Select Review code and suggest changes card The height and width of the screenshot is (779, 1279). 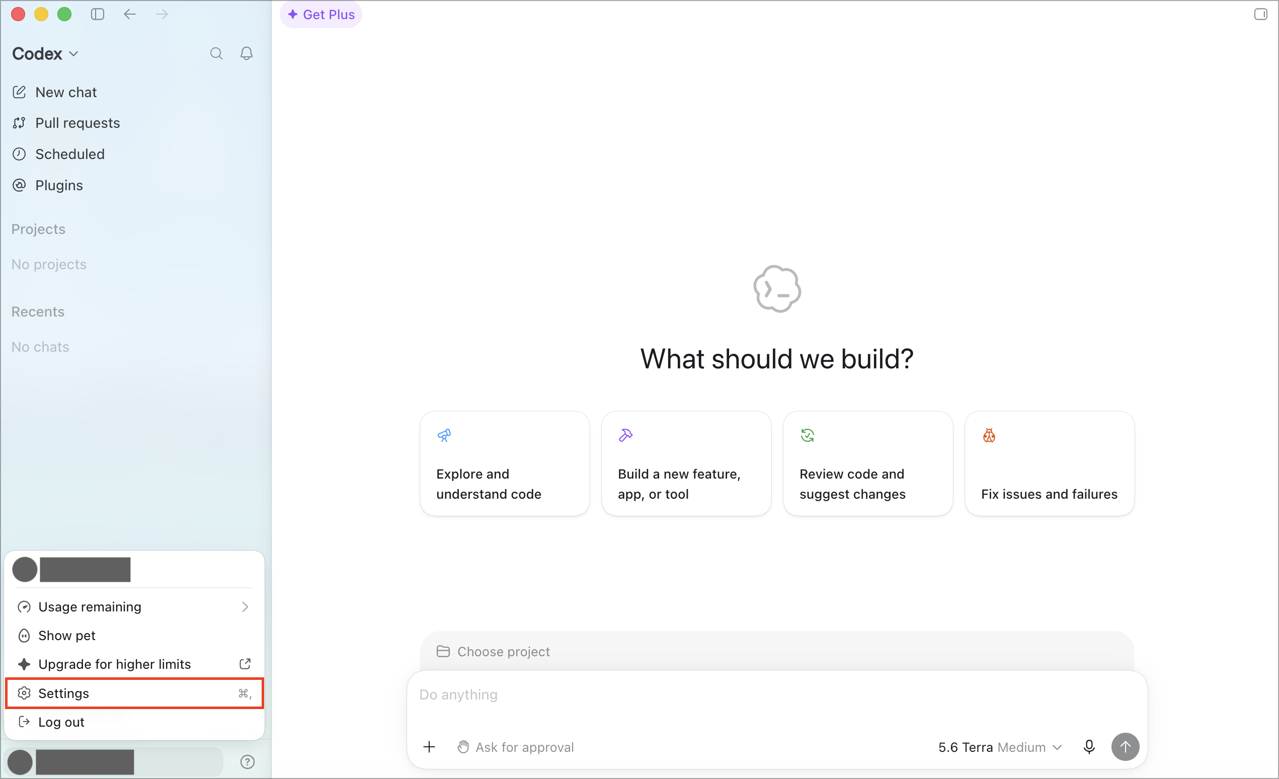[x=868, y=463]
